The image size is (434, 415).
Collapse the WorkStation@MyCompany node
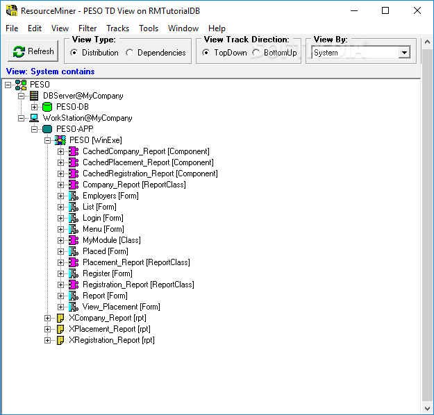click(x=21, y=118)
